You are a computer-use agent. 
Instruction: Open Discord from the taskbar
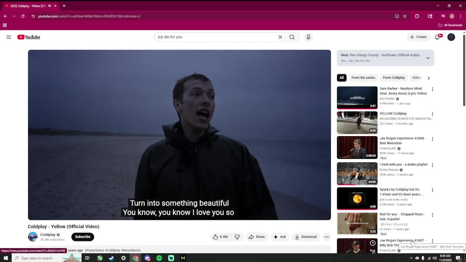click(147, 258)
